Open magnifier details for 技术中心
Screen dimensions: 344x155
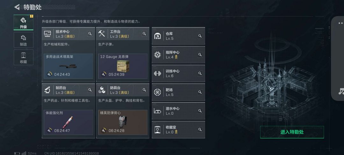[90, 33]
